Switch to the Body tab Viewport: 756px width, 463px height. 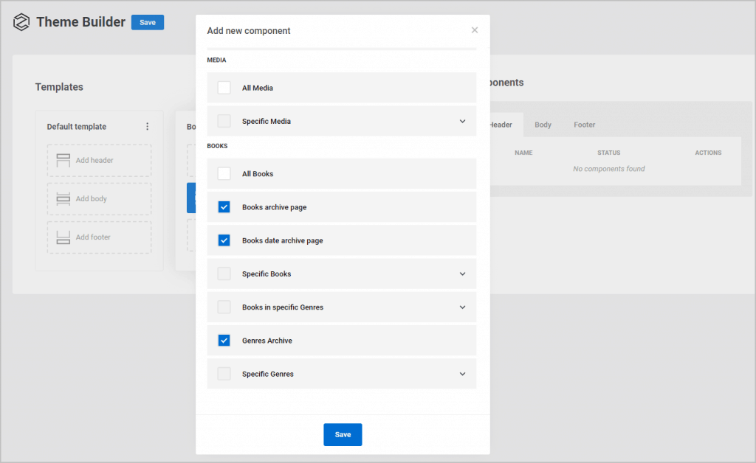coord(543,125)
